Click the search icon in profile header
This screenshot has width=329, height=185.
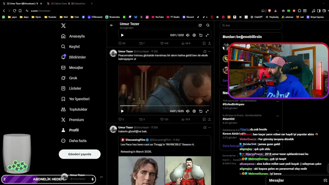pyautogui.click(x=208, y=25)
